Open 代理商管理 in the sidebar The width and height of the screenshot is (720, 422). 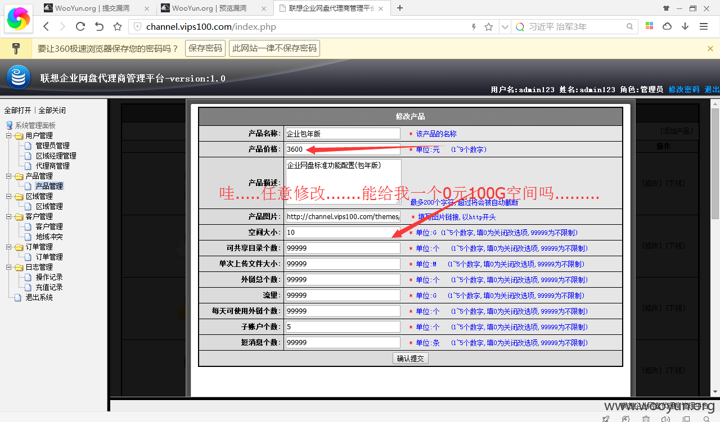coord(52,166)
